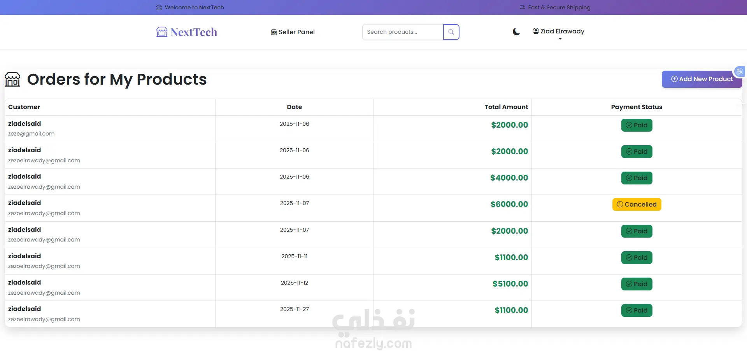This screenshot has width=747, height=351.
Task: Click the Payment Status column header
Action: (637, 107)
